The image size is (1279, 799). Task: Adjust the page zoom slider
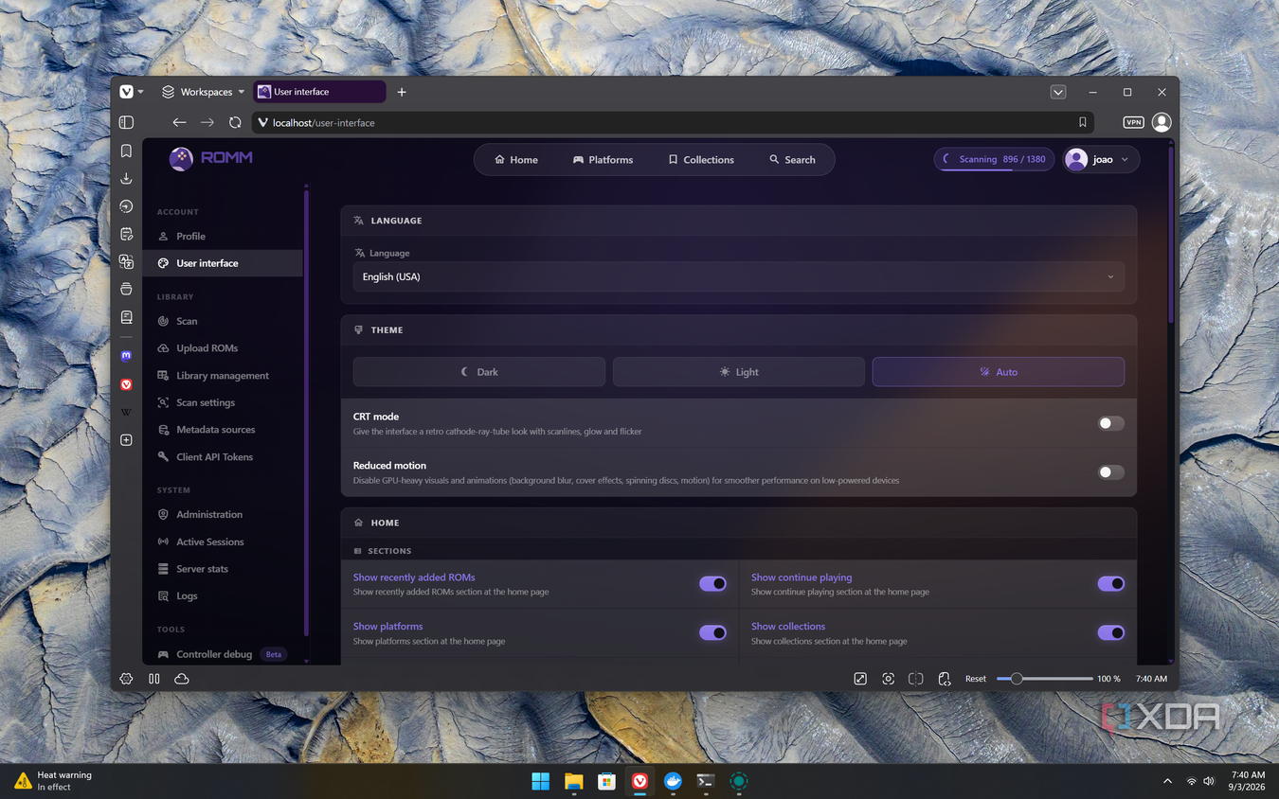tap(1044, 679)
